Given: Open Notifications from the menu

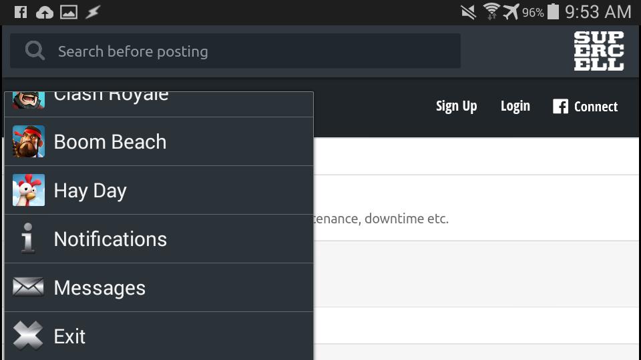Looking at the screenshot, I should 110,239.
